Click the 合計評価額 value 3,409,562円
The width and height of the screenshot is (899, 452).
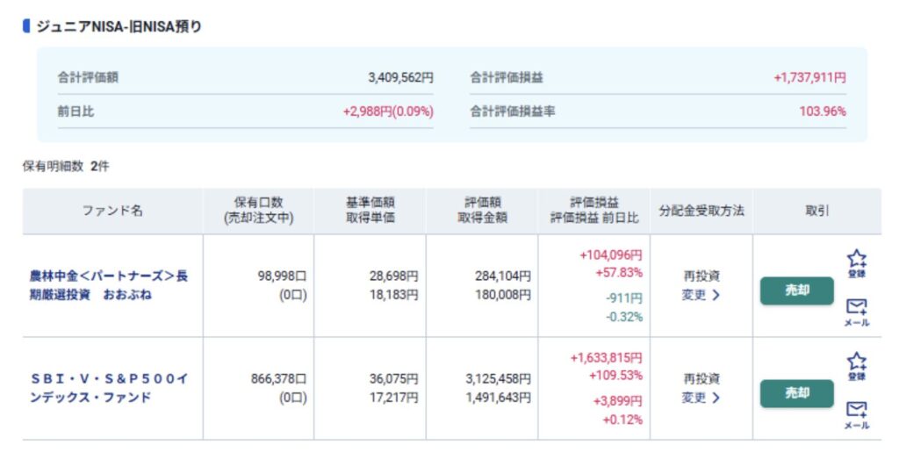tap(400, 78)
